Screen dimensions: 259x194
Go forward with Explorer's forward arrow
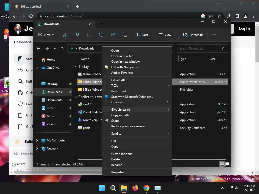pos(47,48)
